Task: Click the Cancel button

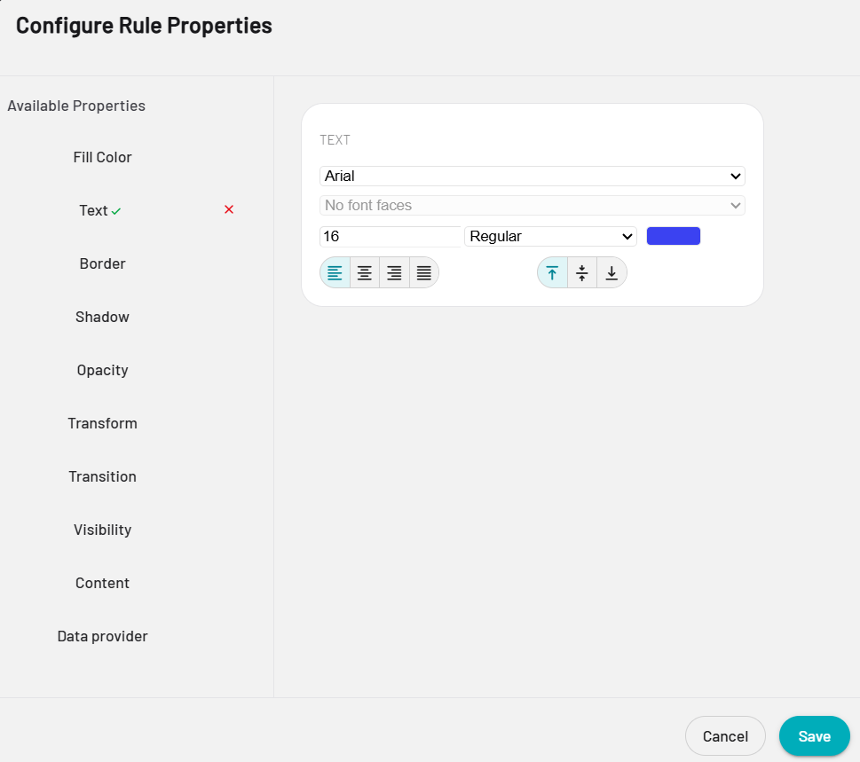Action: click(x=725, y=735)
